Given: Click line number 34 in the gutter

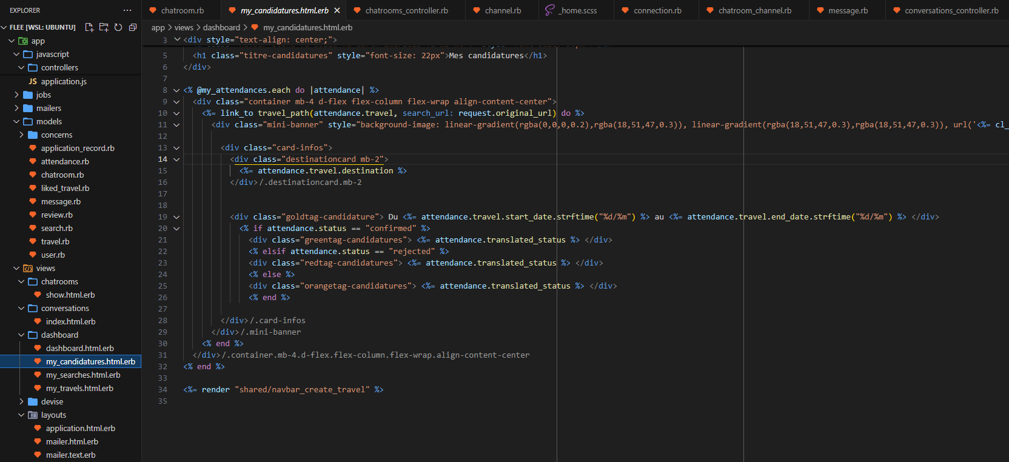Looking at the screenshot, I should coord(163,390).
